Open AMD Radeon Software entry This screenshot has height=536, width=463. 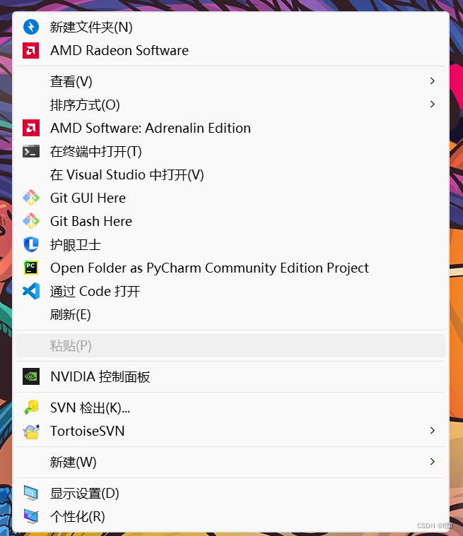pyautogui.click(x=230, y=51)
